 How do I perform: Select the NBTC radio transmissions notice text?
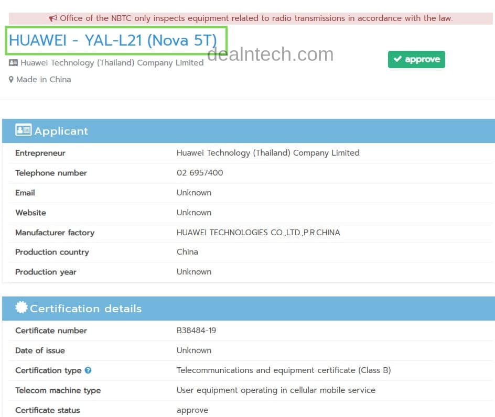pyautogui.click(x=256, y=18)
